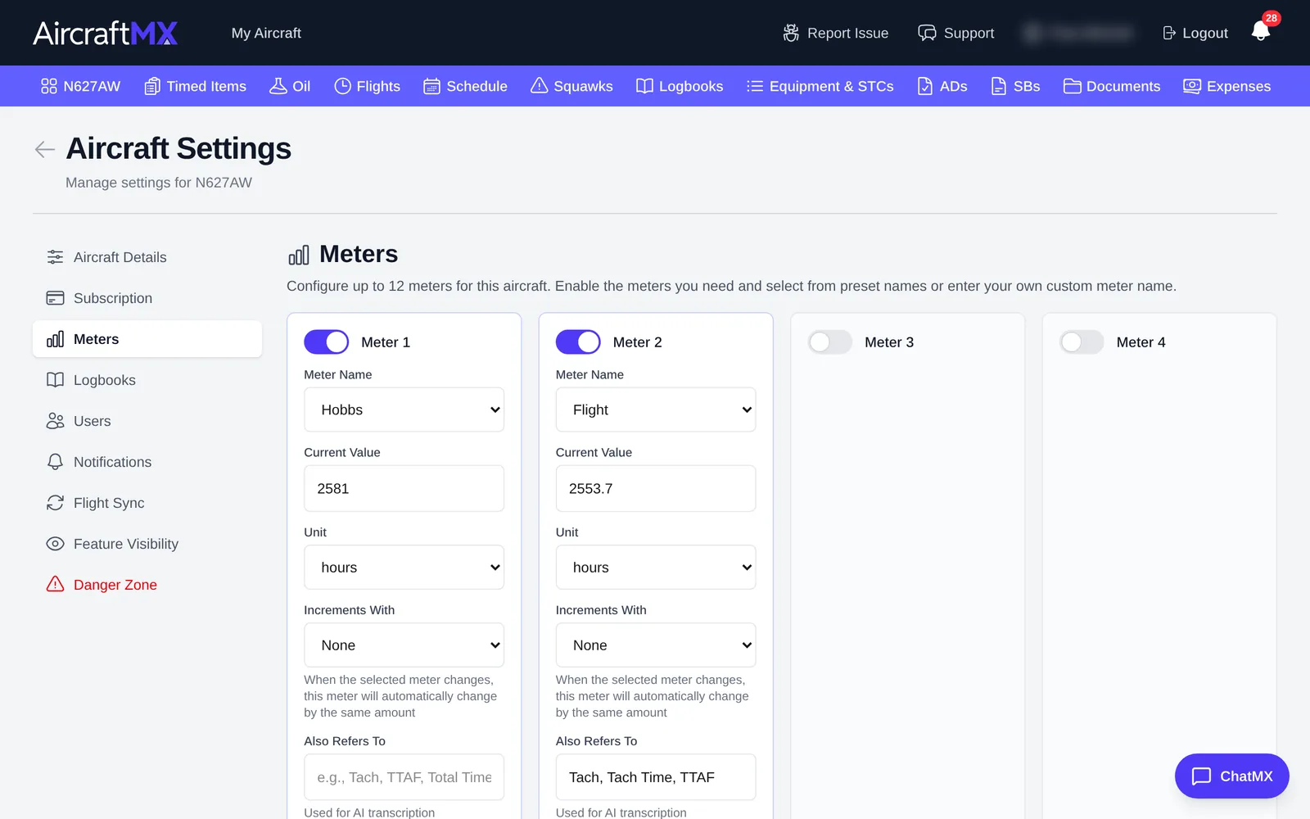Open Meter 1 name dropdown showing Hobbs
This screenshot has height=819, width=1310.
tap(404, 409)
